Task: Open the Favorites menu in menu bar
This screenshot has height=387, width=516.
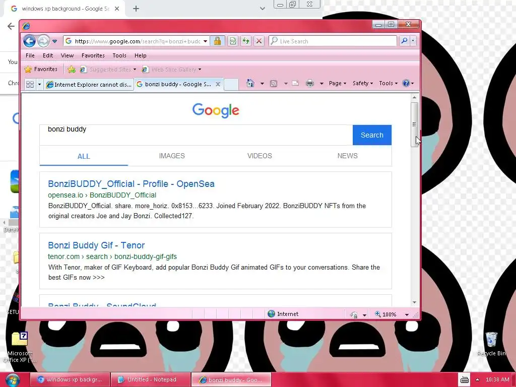Action: click(93, 55)
